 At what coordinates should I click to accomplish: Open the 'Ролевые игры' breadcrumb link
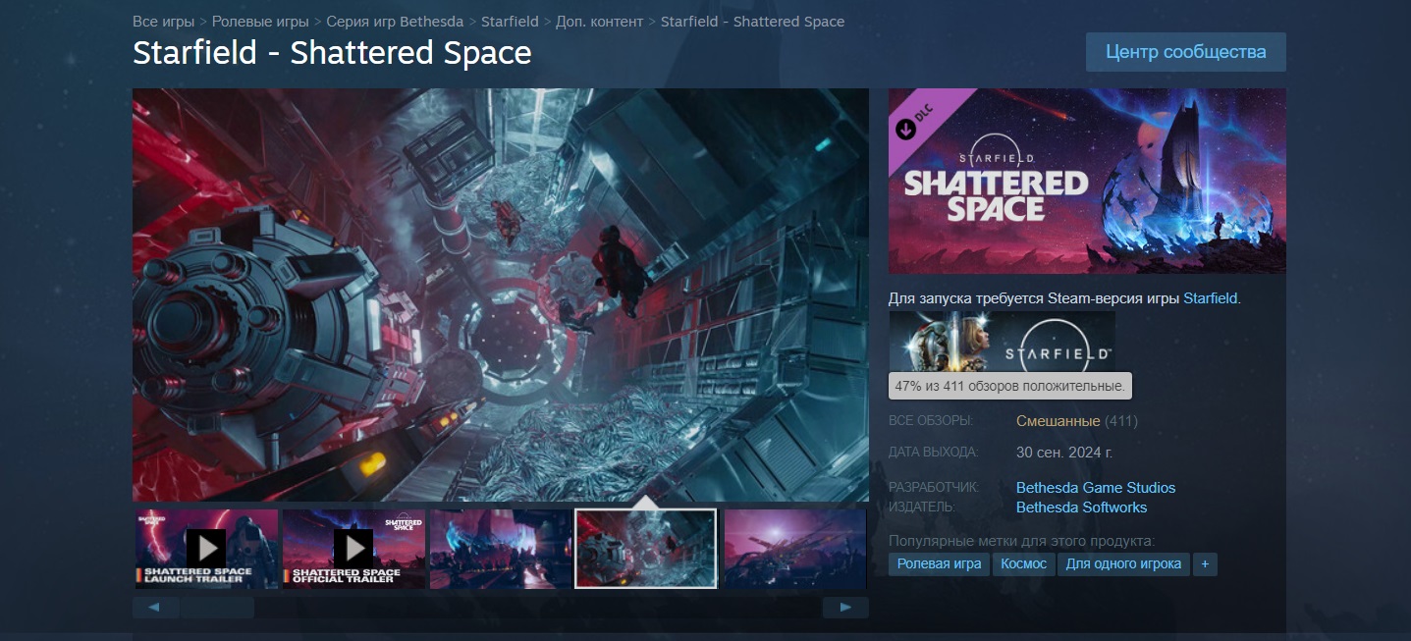tap(260, 21)
